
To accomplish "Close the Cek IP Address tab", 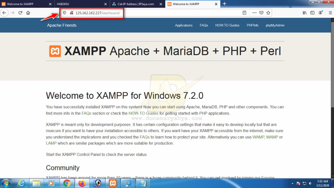I will click(x=161, y=4).
